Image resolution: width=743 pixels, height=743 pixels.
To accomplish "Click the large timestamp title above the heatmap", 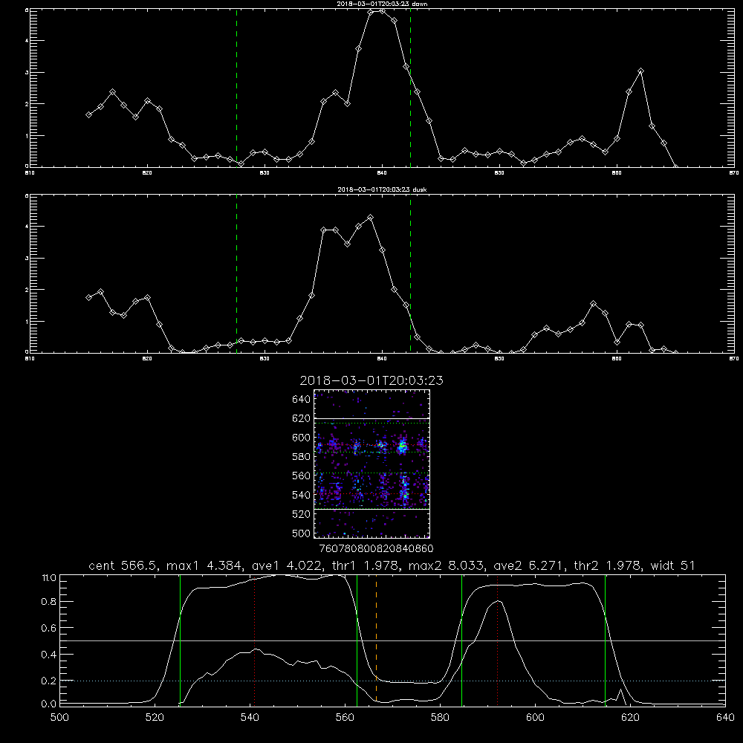I will pos(371,380).
